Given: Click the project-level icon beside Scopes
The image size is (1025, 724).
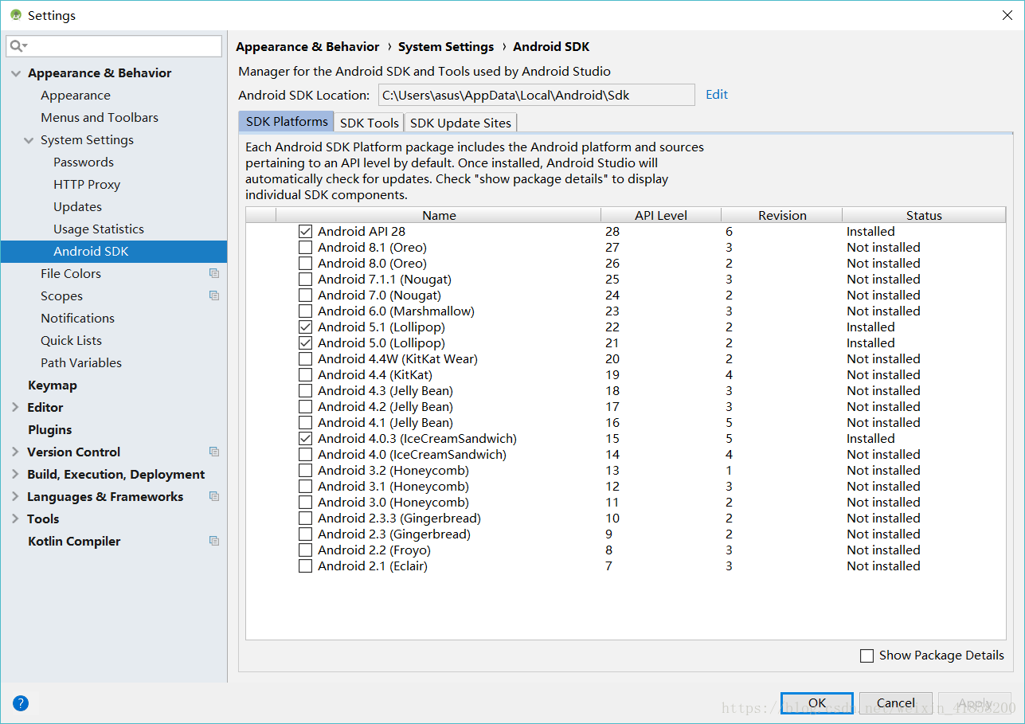Looking at the screenshot, I should (x=213, y=295).
